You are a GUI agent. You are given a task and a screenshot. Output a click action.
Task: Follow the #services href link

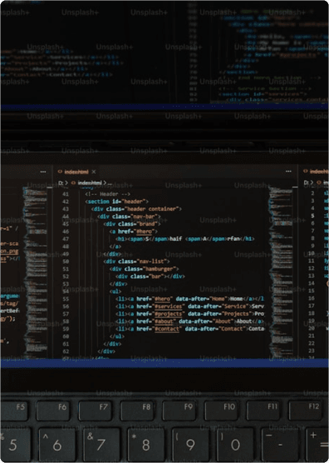pos(169,306)
